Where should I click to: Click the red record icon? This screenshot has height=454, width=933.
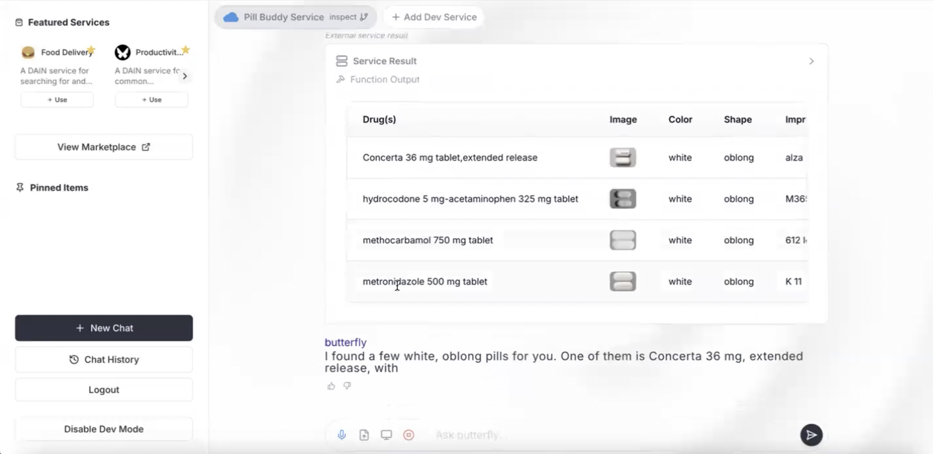[x=408, y=435]
